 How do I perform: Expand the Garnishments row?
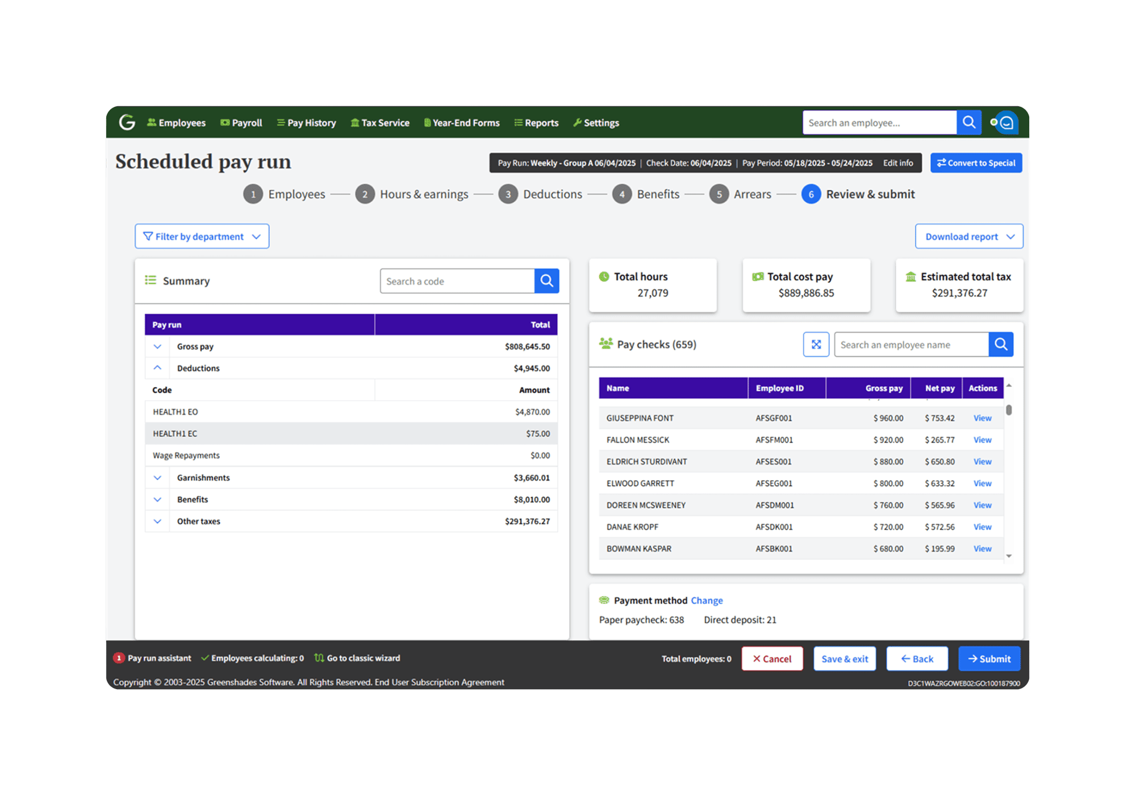157,478
